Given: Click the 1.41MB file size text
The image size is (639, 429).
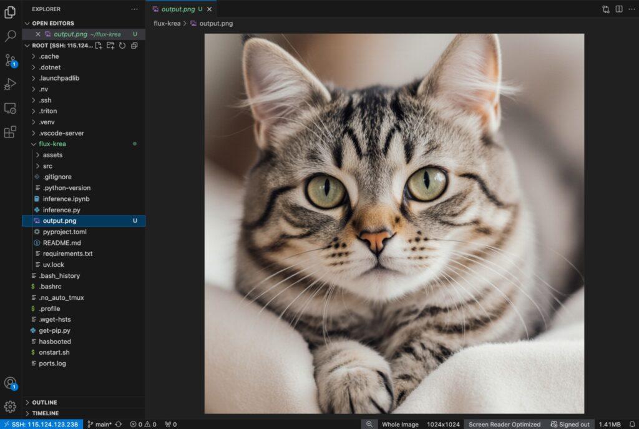Looking at the screenshot, I should [x=610, y=424].
